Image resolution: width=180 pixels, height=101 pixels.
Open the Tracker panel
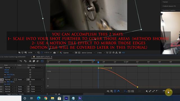(x=165, y=2)
